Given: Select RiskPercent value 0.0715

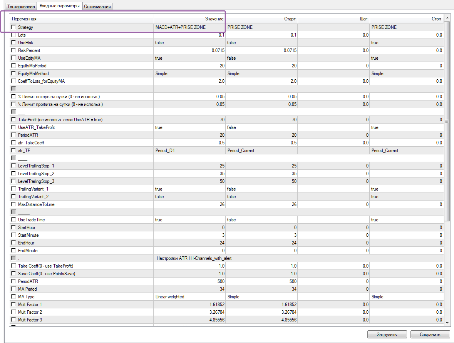Looking at the screenshot, I should pyautogui.click(x=189, y=50).
